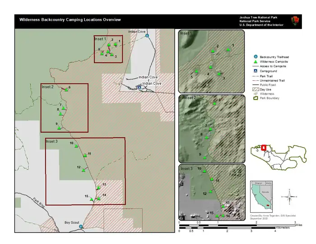Click the Backcountry Trailhead legend symbol
316x244 pixels.
[x=256, y=57]
